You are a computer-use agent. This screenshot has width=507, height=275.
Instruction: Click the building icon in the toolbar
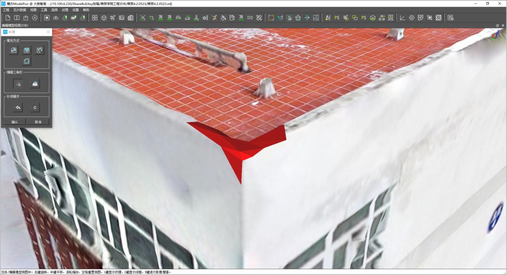(x=130, y=18)
